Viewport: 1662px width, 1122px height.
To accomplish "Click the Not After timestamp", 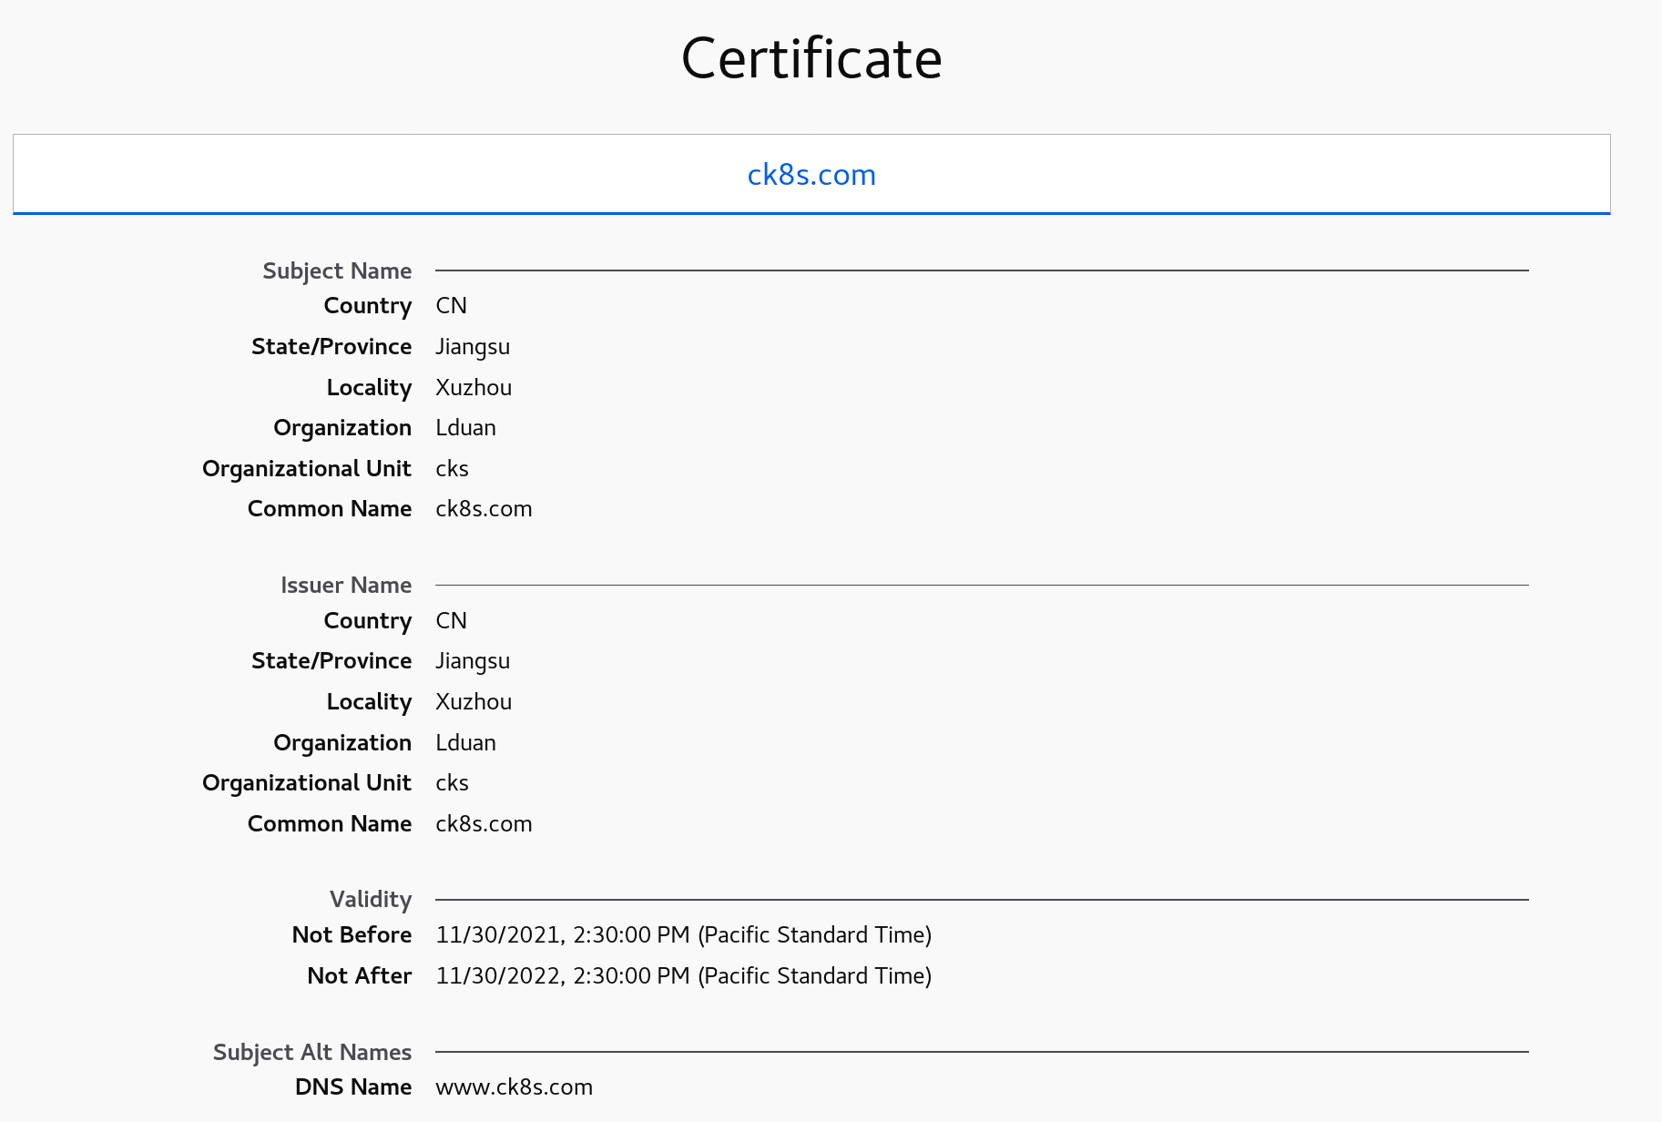I will tap(684, 975).
